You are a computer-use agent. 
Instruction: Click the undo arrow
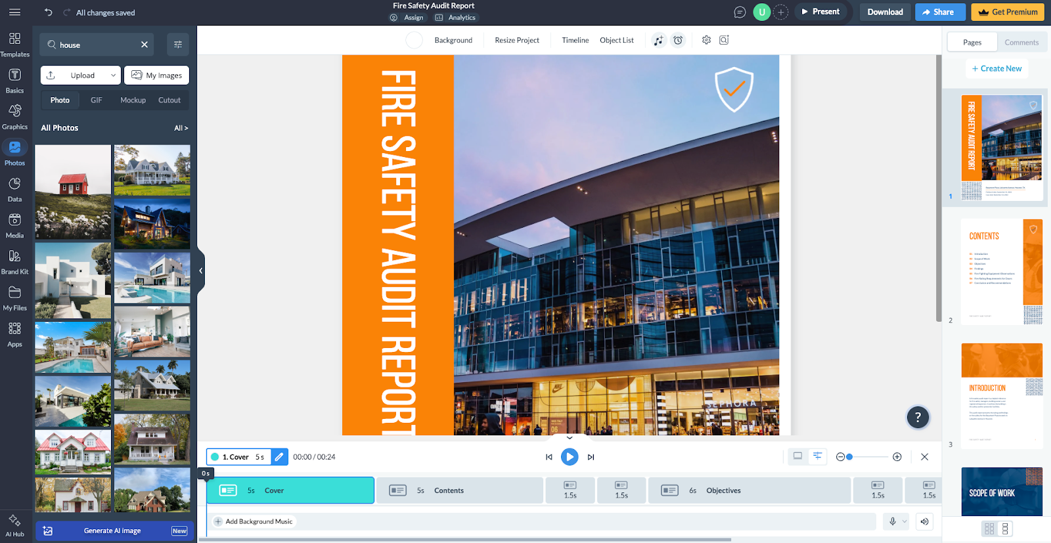coord(48,12)
